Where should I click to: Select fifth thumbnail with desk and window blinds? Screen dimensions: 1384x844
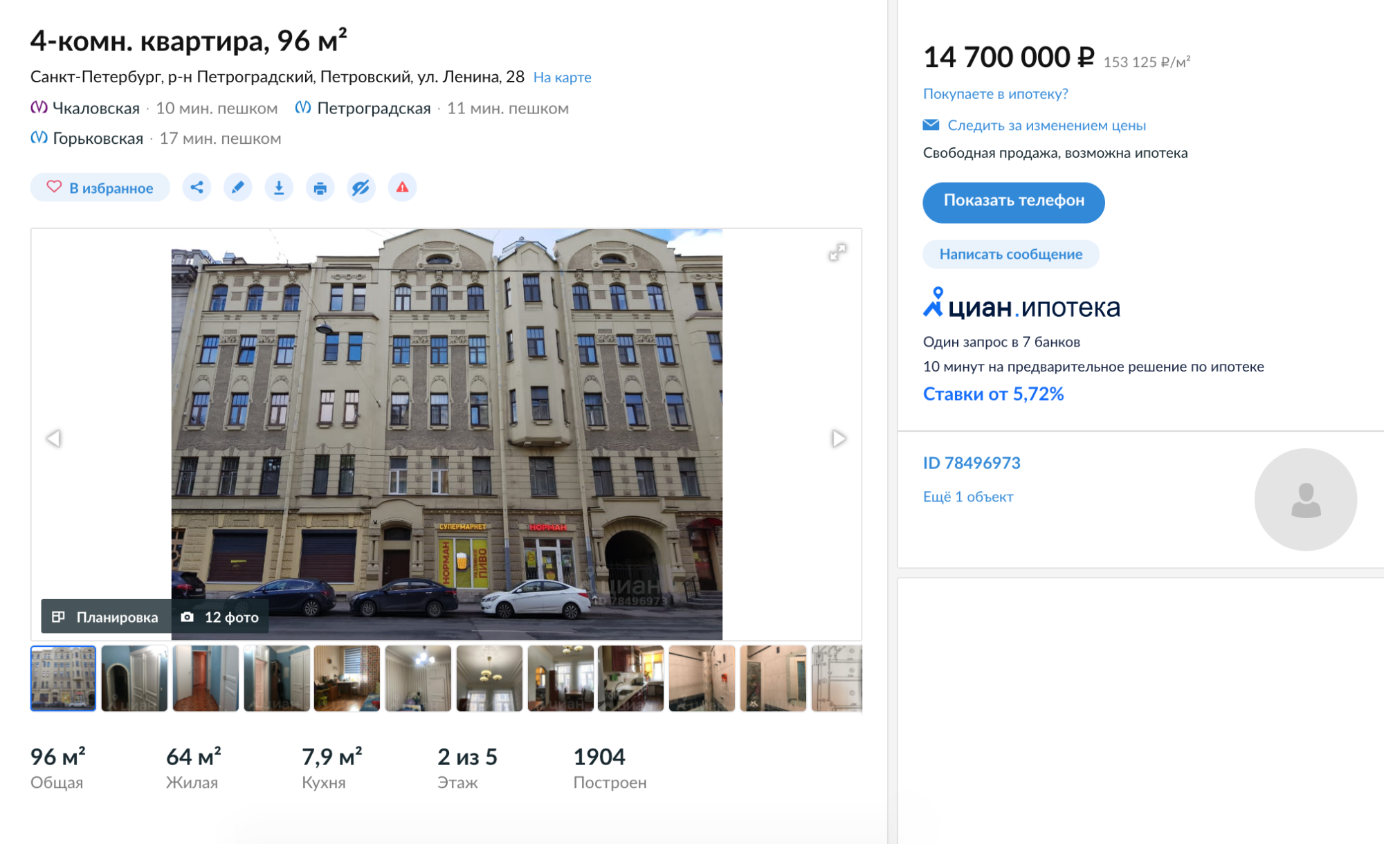coord(347,678)
